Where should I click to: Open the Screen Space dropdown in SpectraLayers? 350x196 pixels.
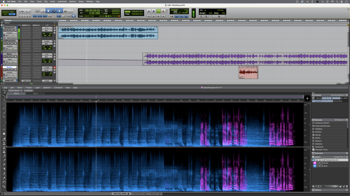[x=15, y=91]
